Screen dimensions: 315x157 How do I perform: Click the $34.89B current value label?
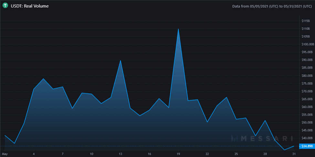306,146
